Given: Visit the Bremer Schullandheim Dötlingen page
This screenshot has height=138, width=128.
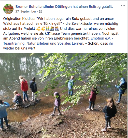Looking at the screenshot, I should coord(44,7).
